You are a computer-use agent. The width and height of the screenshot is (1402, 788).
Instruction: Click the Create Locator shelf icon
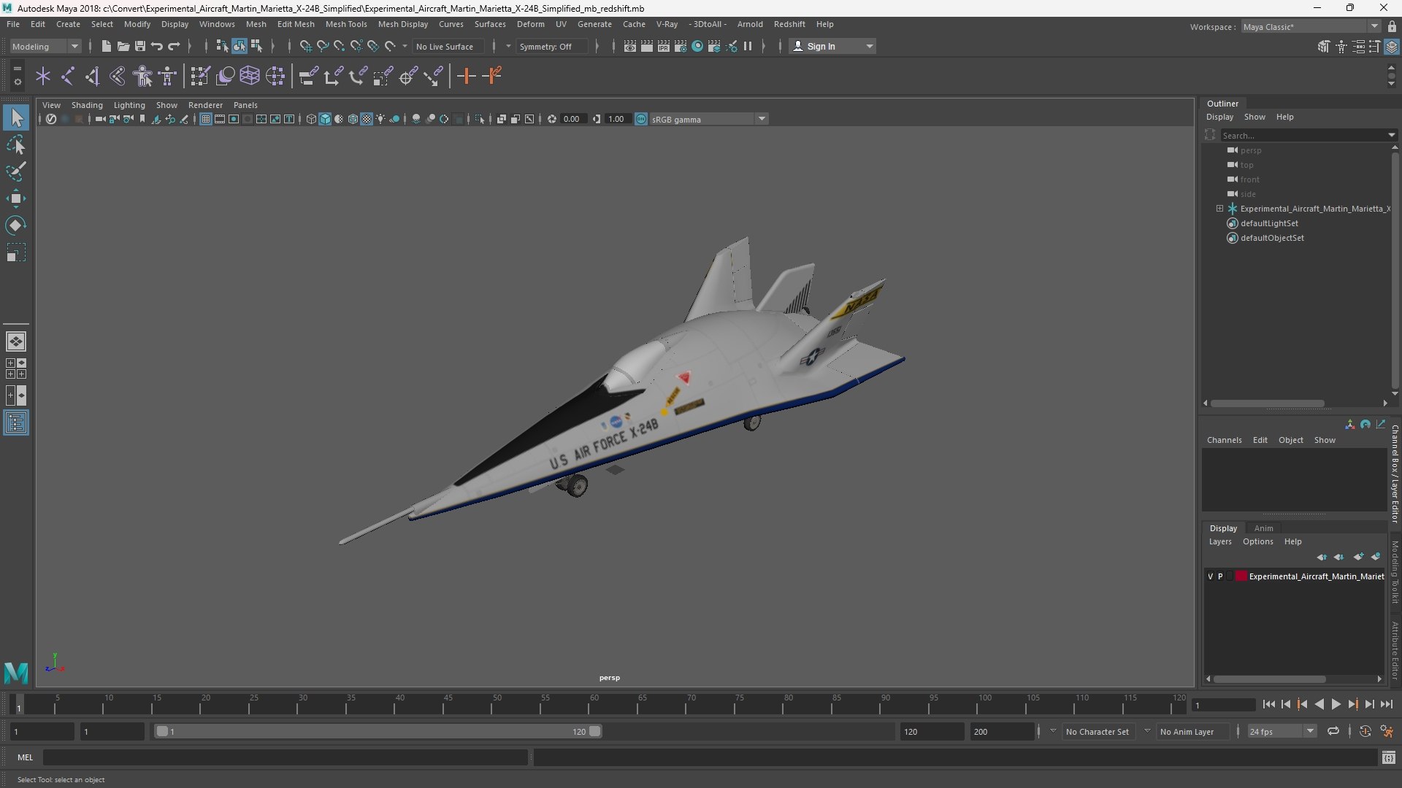pyautogui.click(x=42, y=76)
